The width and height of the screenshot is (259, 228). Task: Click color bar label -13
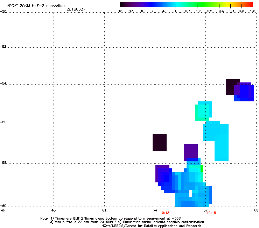(130, 11)
